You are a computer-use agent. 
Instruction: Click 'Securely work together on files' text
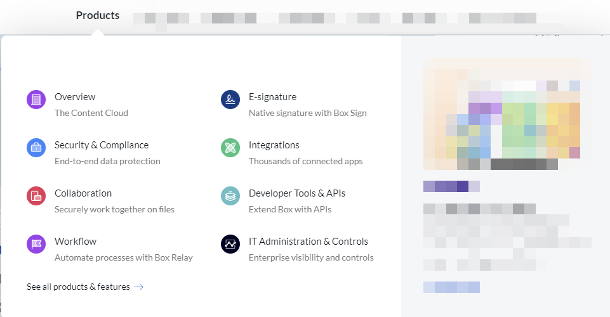click(x=114, y=209)
